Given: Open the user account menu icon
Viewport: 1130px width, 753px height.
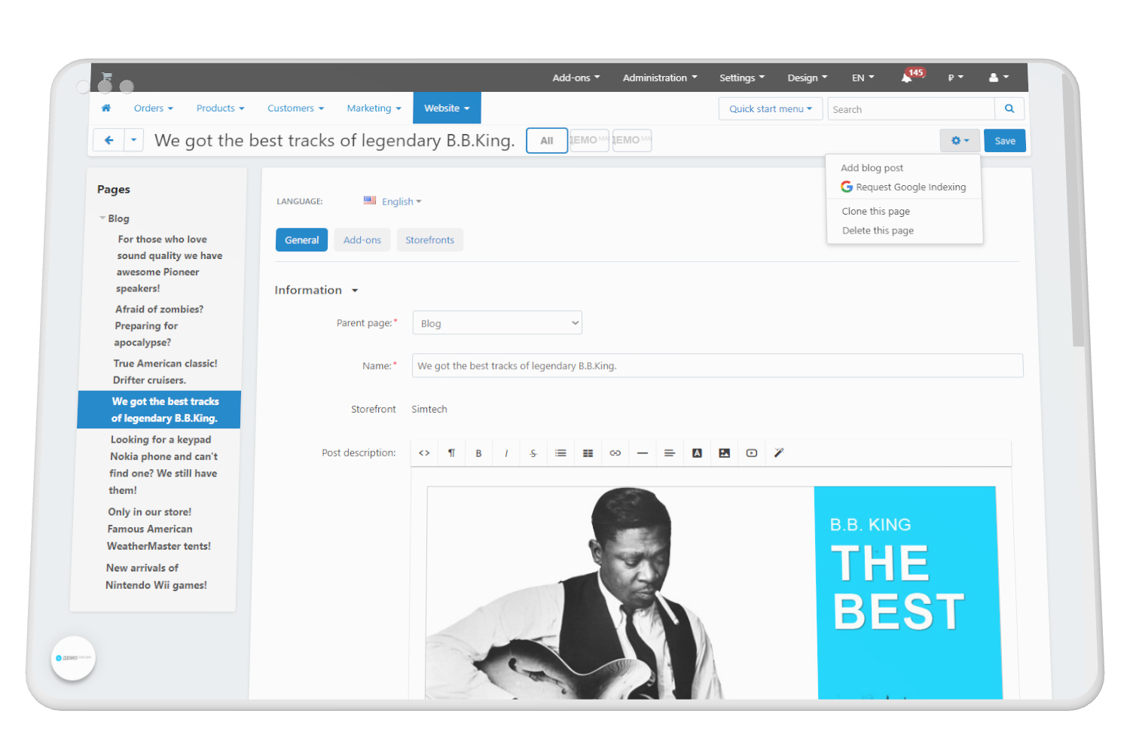Looking at the screenshot, I should click(x=998, y=78).
